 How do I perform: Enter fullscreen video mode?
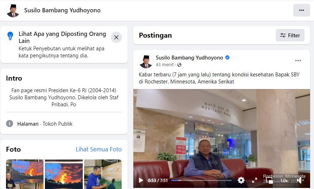tap(255, 180)
